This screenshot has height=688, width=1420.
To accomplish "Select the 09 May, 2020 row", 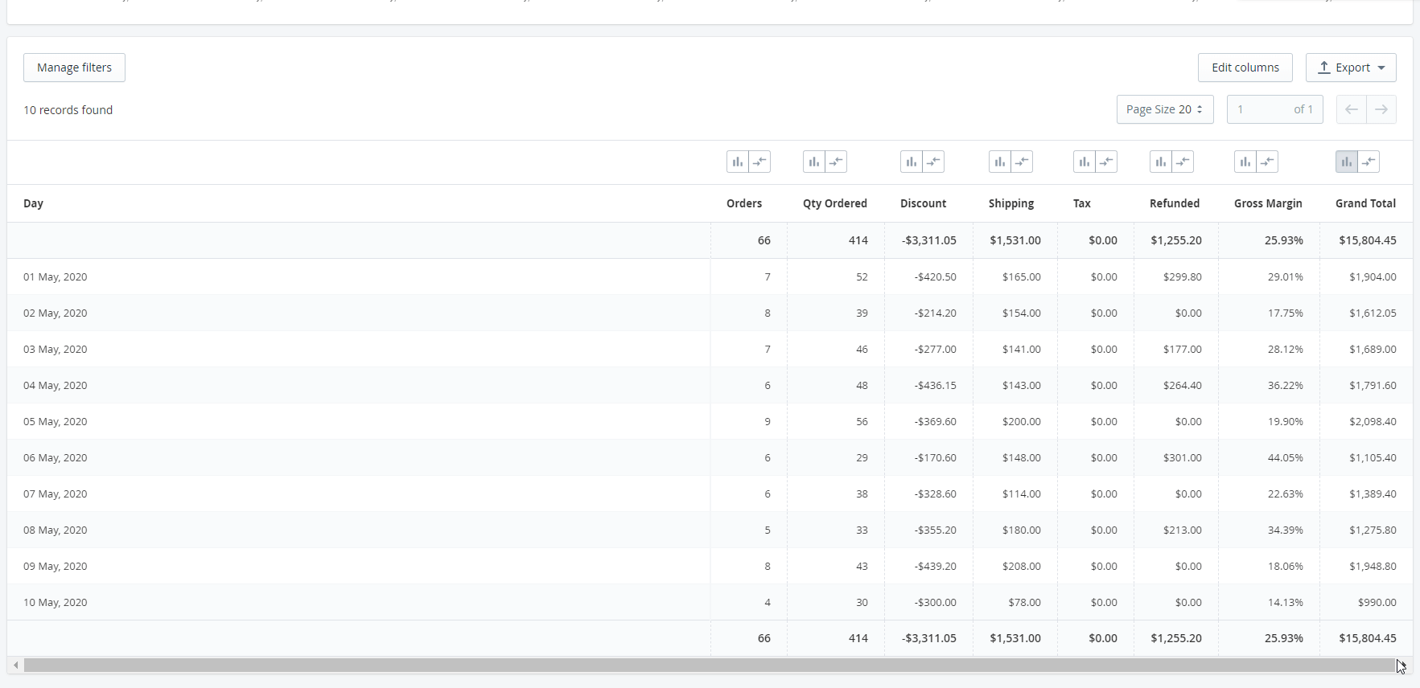I will [x=710, y=566].
